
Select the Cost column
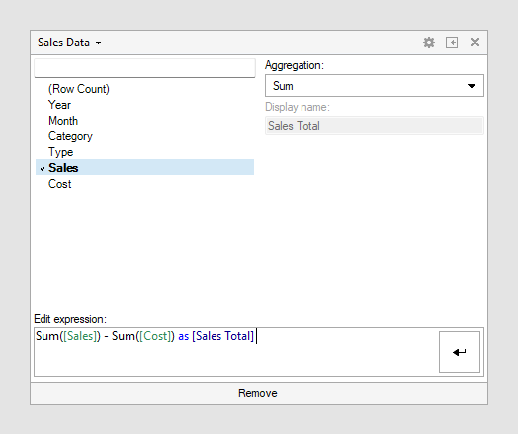[x=59, y=184]
